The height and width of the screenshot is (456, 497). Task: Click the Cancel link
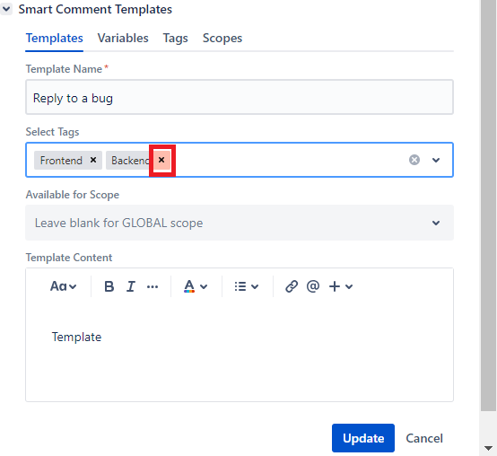[424, 438]
